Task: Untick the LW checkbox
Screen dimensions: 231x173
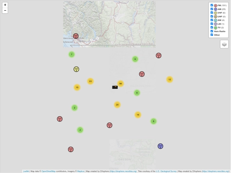Action: (x=212, y=23)
